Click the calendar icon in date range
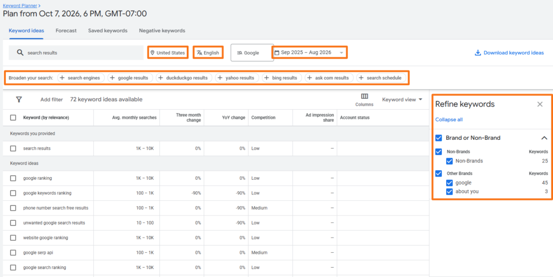 click(x=277, y=52)
